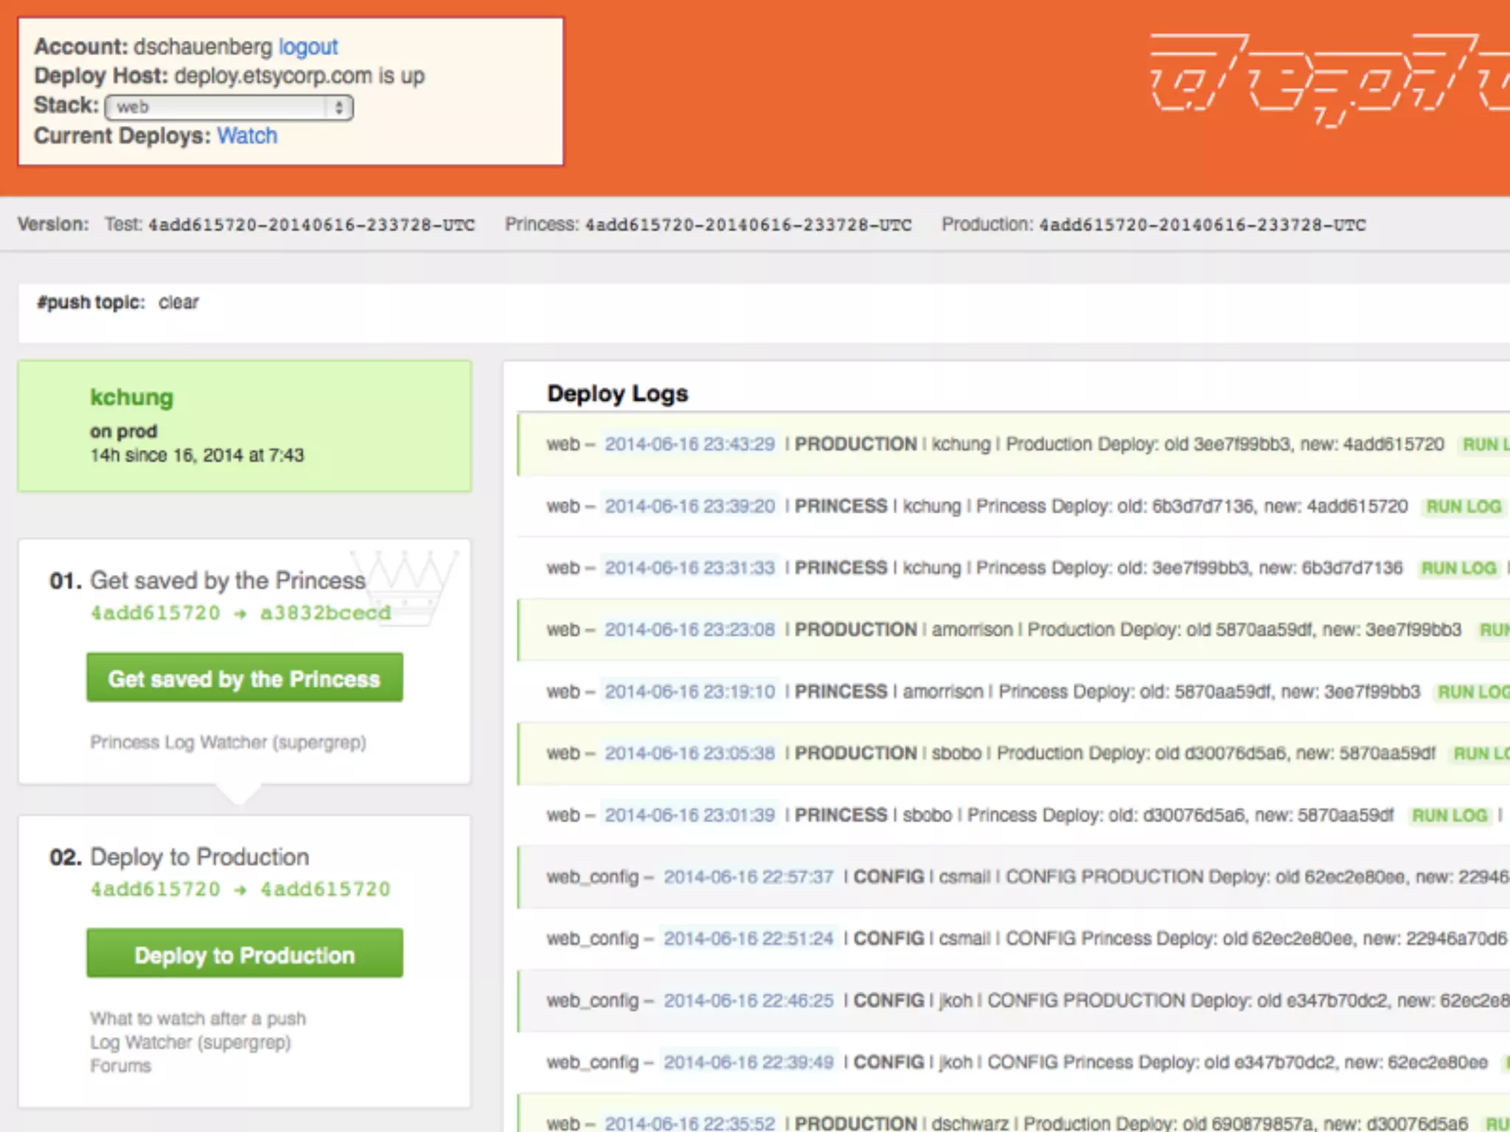Screen dimensions: 1510x1132
Task: Click the kchung on prod status box
Action: [244, 426]
